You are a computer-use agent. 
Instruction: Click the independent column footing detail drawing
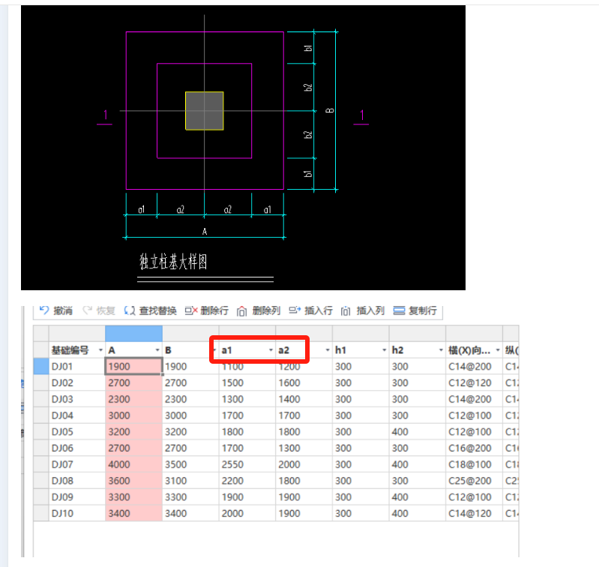coord(243,148)
